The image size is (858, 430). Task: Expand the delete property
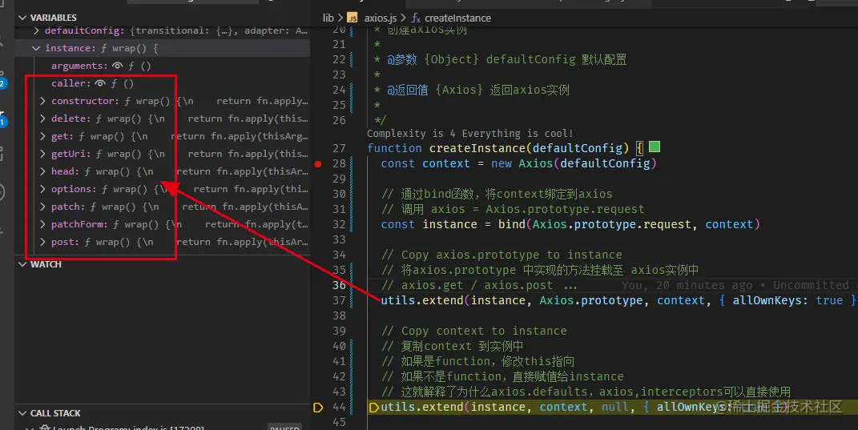(x=42, y=119)
